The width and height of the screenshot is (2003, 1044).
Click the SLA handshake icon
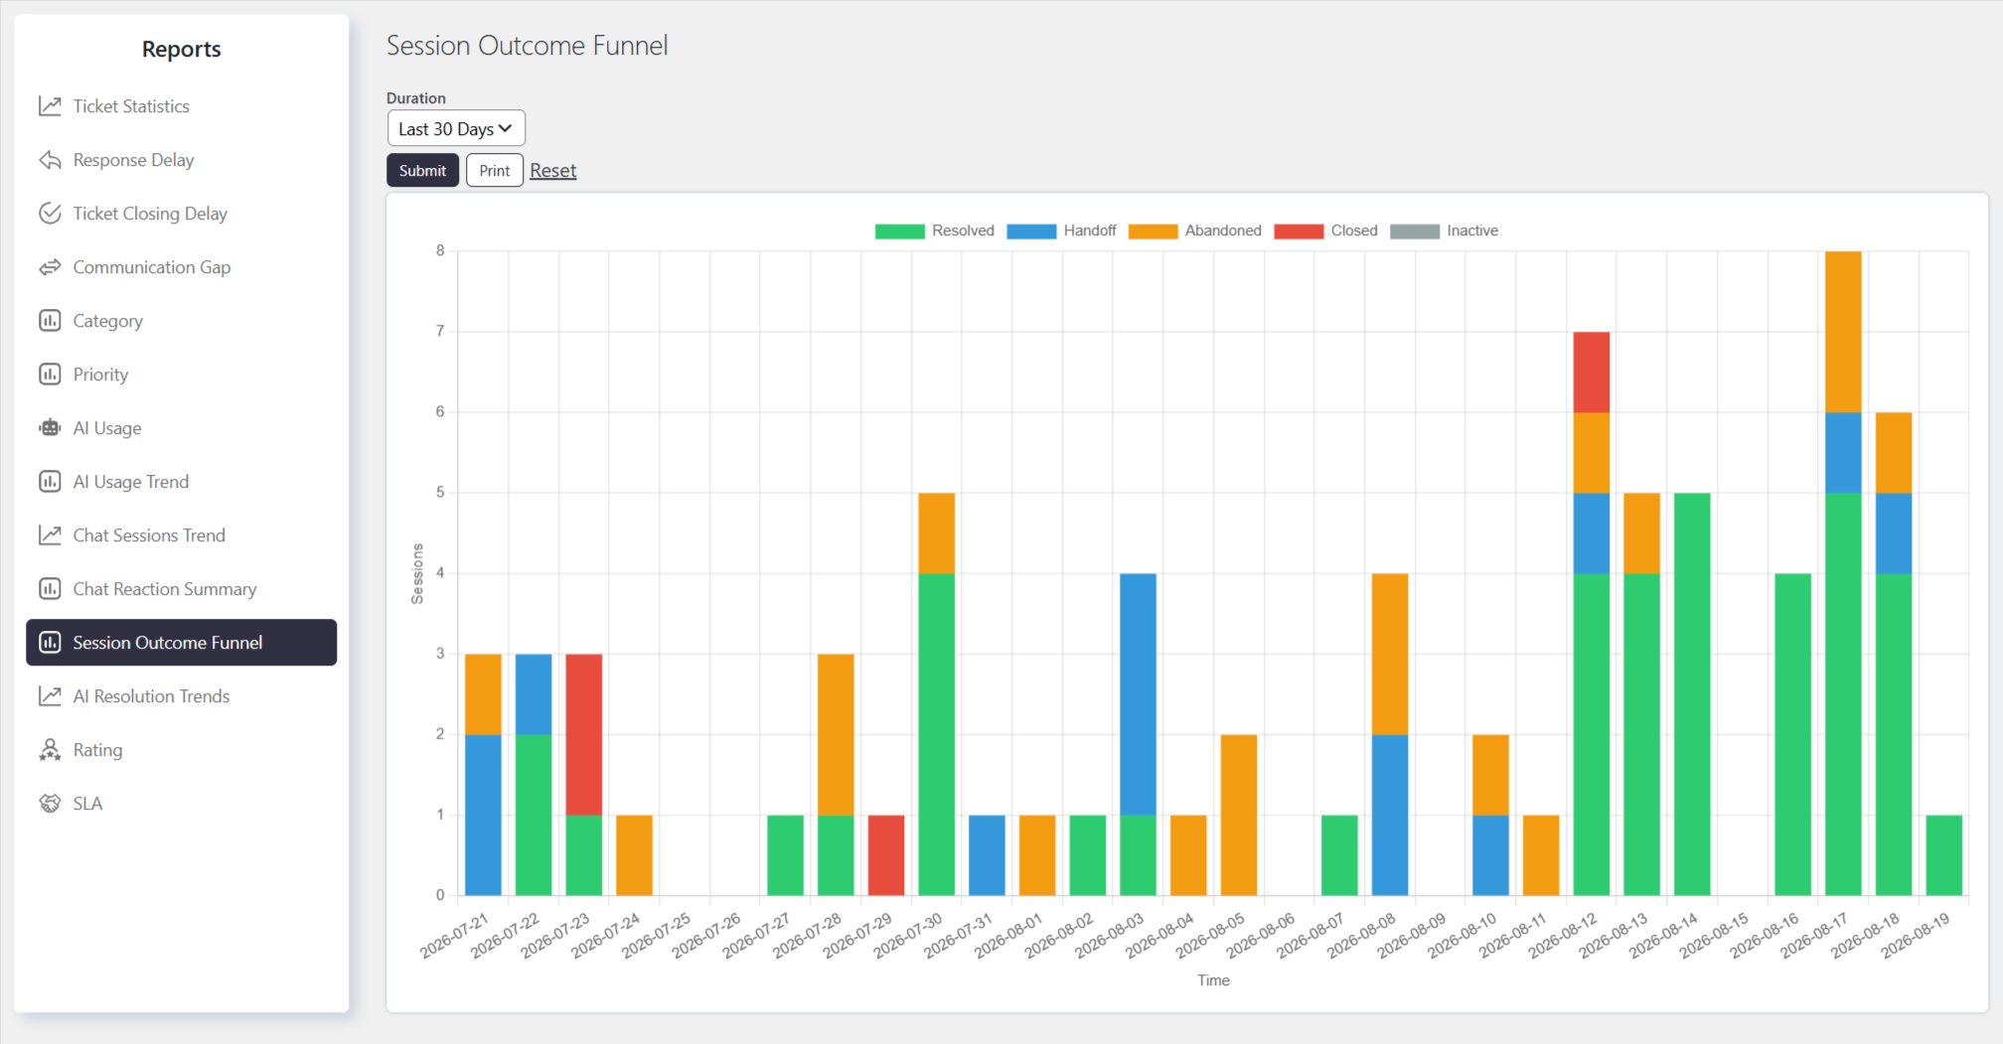50,804
